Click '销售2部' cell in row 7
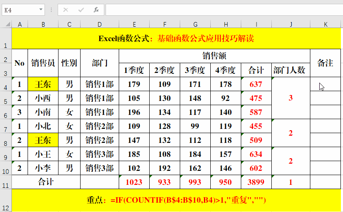This screenshot has height=212, width=343. (x=100, y=126)
